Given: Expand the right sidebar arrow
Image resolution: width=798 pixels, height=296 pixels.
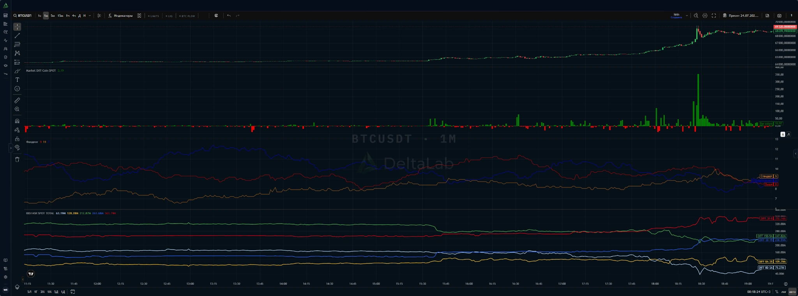Looking at the screenshot, I should 796,154.
